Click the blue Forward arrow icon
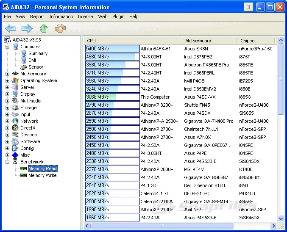 (27, 28)
